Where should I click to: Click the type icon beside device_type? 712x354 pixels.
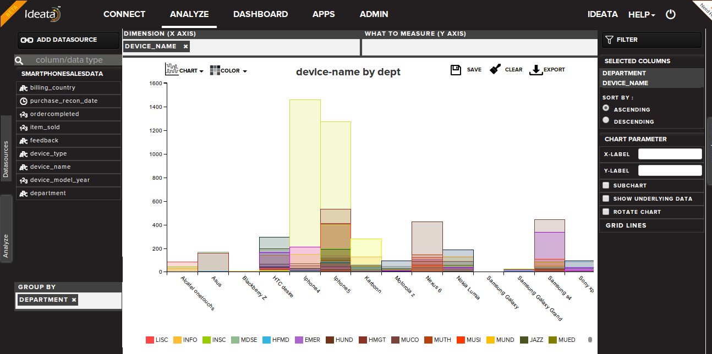tap(23, 154)
